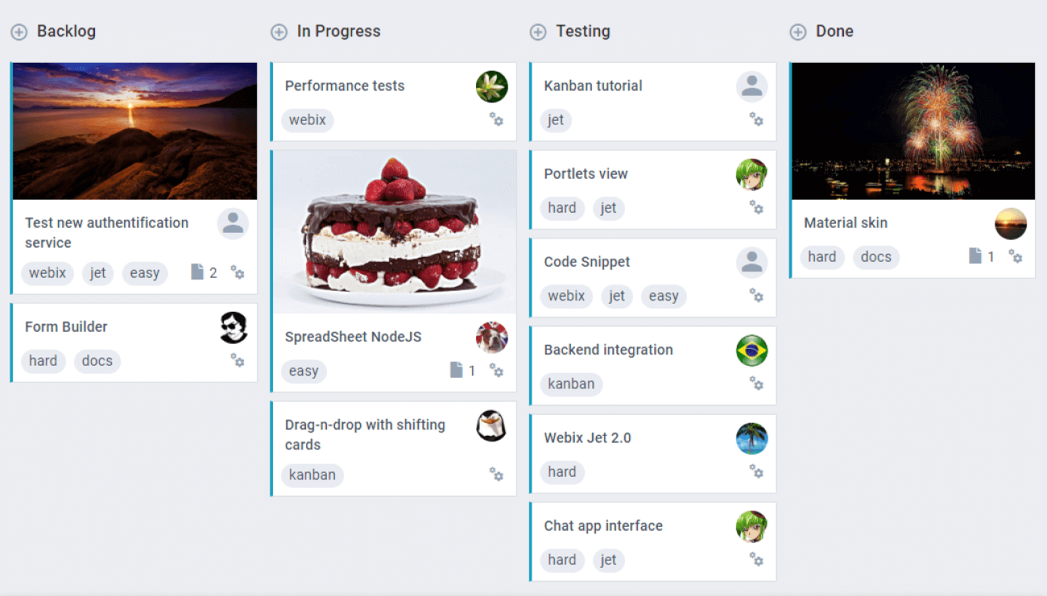Click the green-haired avatar on Chat app interface
Image resolution: width=1047 pixels, height=596 pixels.
click(751, 527)
